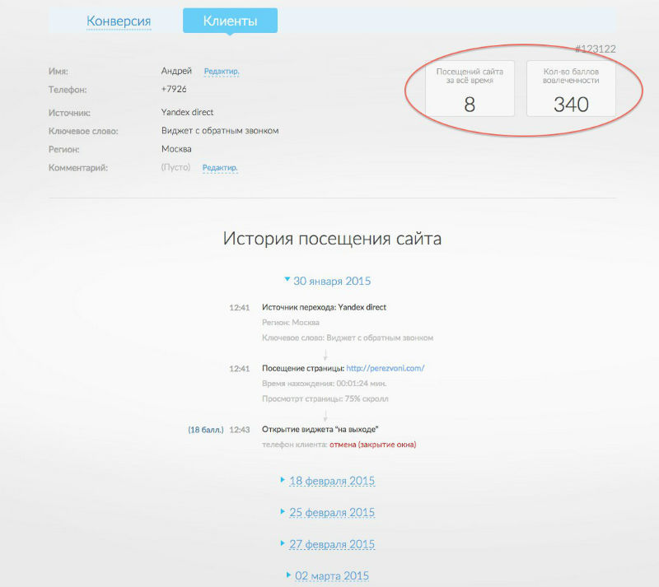Edit the comment via Редактир. next to (Пусто)

[220, 168]
